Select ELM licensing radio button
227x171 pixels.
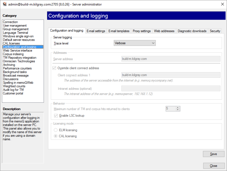56,130
